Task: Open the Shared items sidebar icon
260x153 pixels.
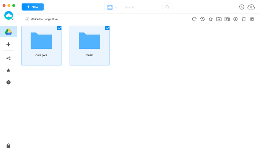Action: tap(8, 58)
